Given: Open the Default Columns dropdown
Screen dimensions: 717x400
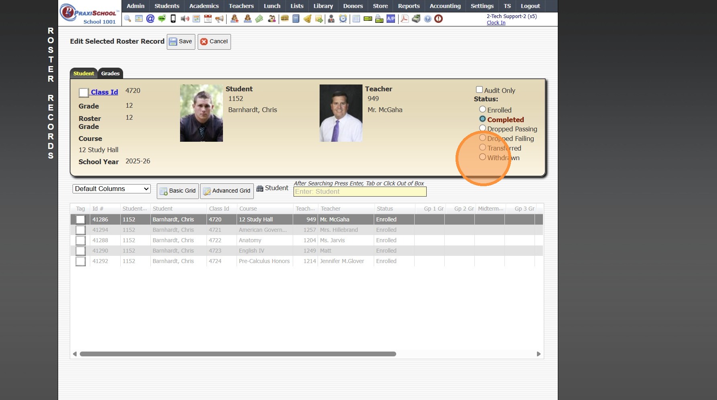Looking at the screenshot, I should [x=111, y=189].
